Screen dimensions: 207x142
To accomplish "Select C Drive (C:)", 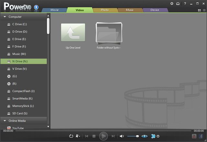I will pyautogui.click(x=24, y=24).
